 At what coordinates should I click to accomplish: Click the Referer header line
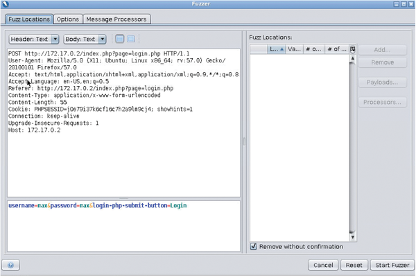[91, 88]
